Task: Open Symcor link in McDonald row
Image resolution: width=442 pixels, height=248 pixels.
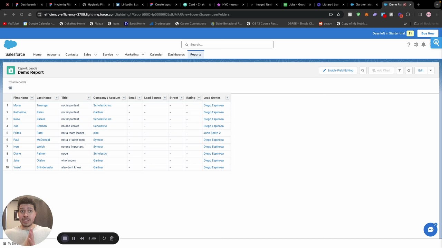Action: 98,140
